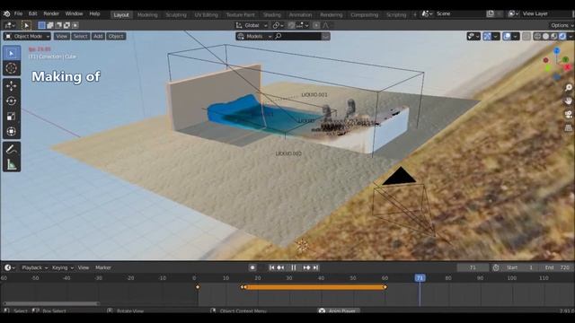This screenshot has height=323, width=575.
Task: Select the 3D Cursor tool
Action: click(12, 68)
